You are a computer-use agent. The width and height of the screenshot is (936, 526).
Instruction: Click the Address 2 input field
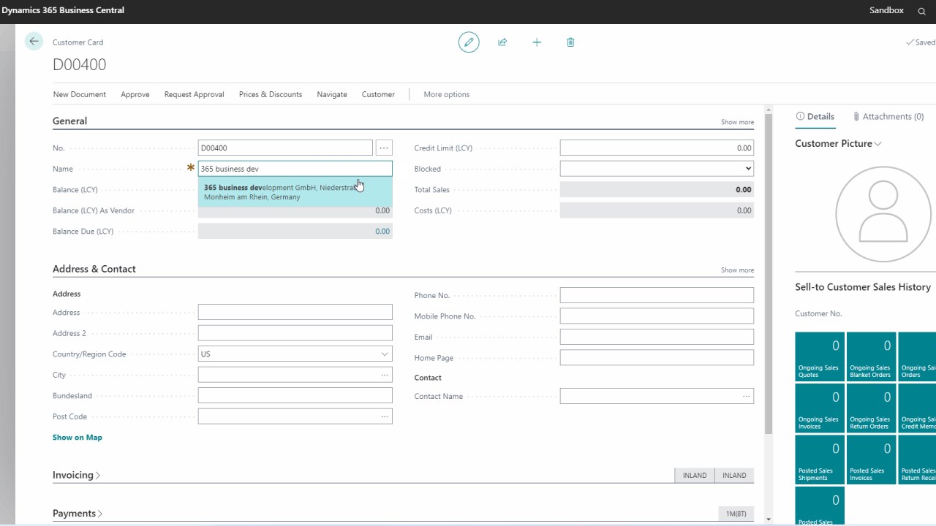295,333
